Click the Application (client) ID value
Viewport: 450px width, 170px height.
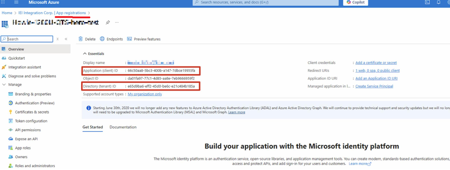coord(161,71)
